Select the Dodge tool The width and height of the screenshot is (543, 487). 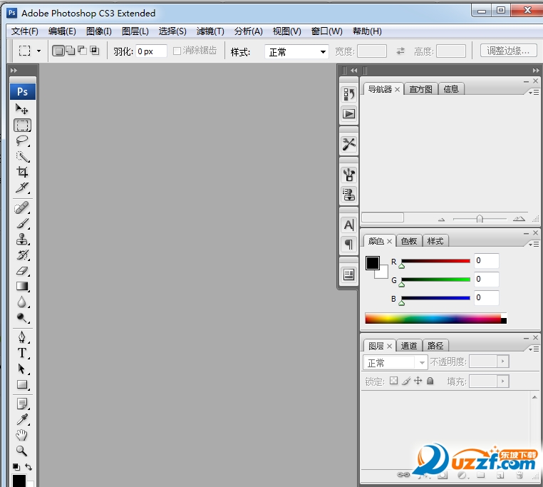coord(22,317)
